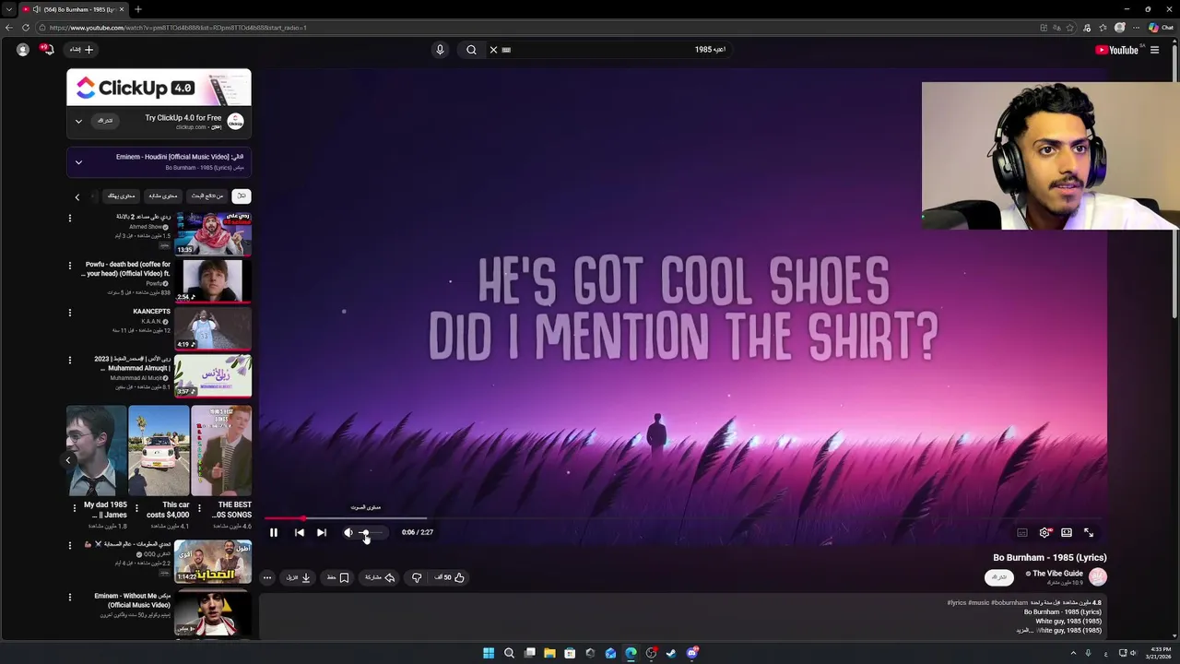Save the video with bookmark icon

point(337,577)
